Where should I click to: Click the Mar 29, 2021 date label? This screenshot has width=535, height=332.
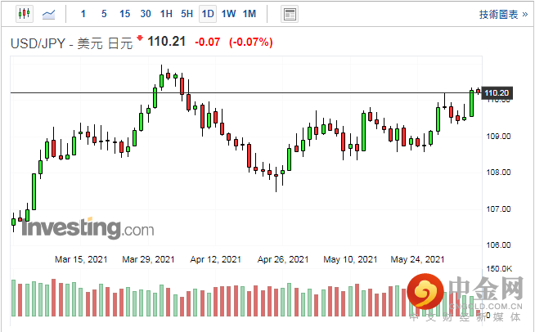[148, 260]
